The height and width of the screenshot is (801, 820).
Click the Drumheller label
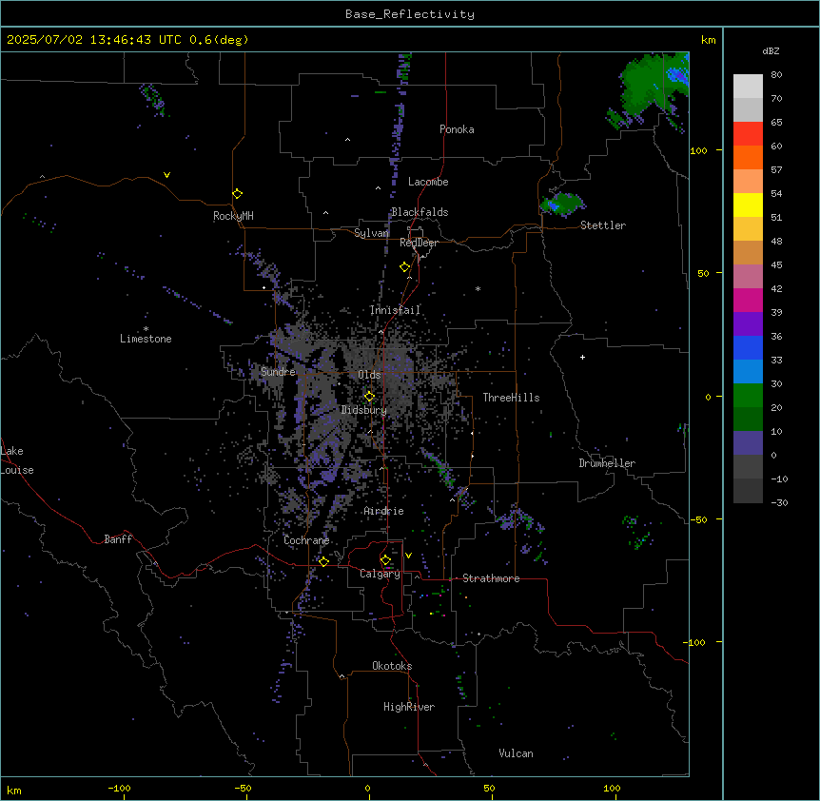tap(607, 463)
